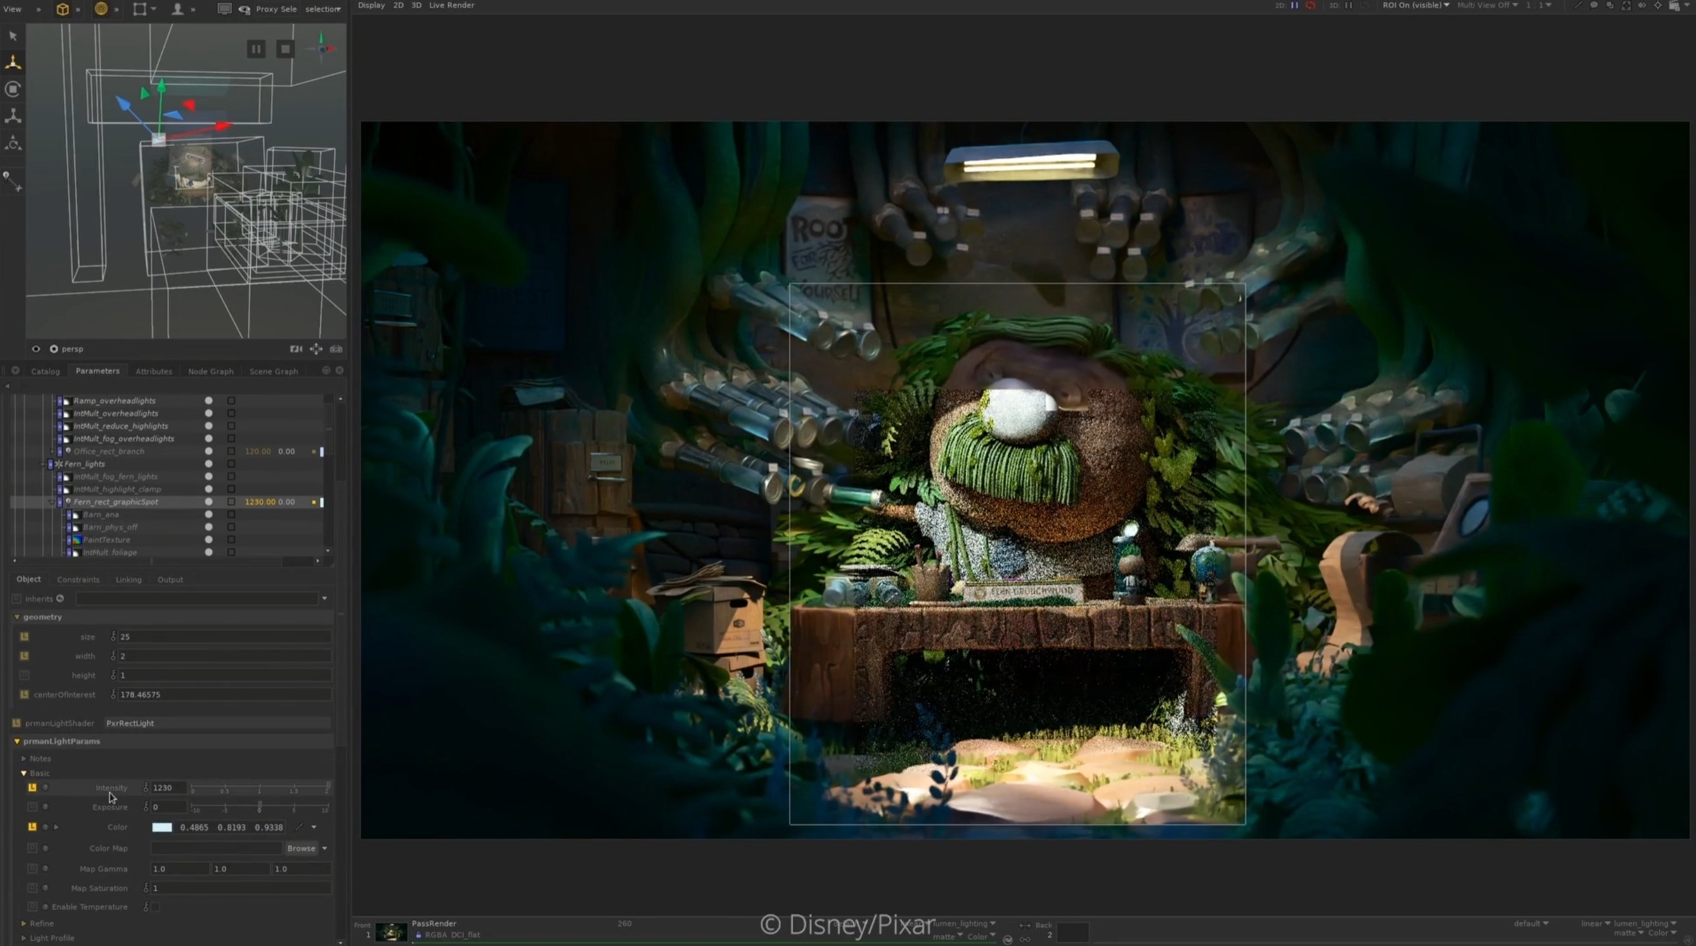The image size is (1696, 946).
Task: Stop the viewer render
Action: tap(285, 48)
